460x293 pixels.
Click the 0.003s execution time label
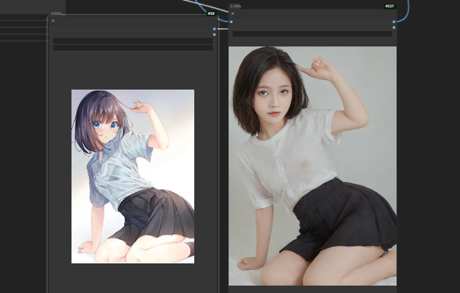(x=57, y=13)
